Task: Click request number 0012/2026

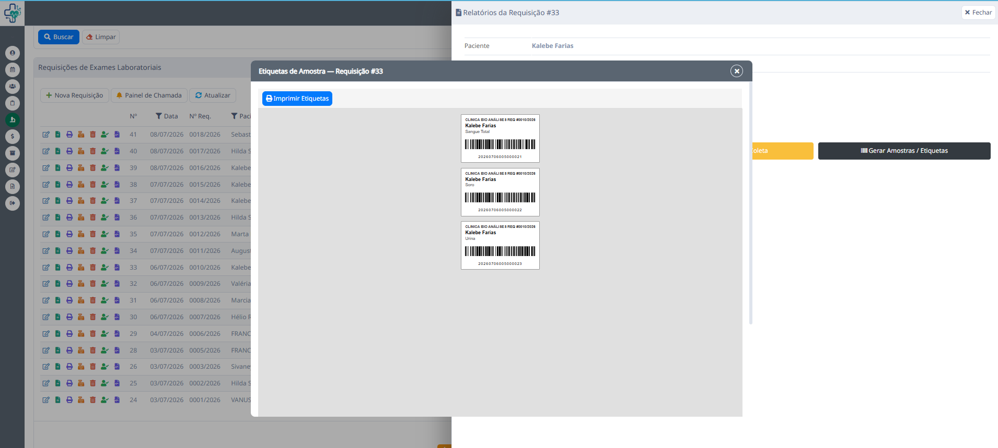Action: (x=205, y=234)
